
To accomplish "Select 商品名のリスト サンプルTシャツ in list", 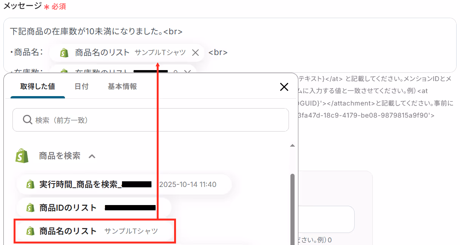I will 95,231.
